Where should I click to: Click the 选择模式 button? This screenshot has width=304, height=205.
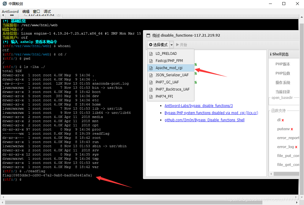click(x=158, y=45)
